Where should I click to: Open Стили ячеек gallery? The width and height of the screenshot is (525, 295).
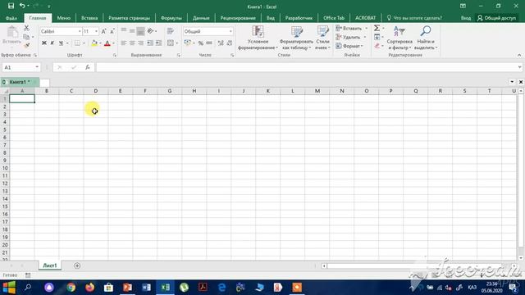pos(322,38)
